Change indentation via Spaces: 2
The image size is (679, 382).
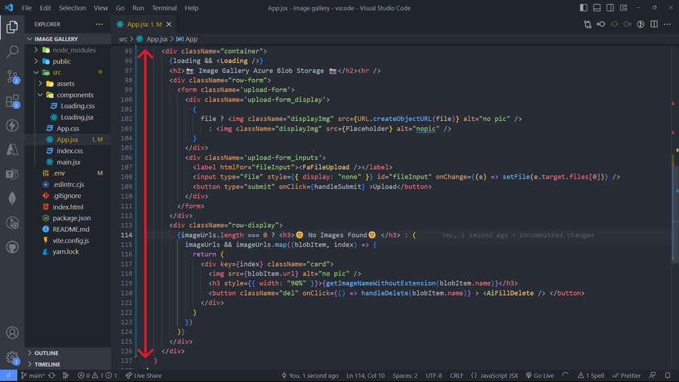pos(405,375)
